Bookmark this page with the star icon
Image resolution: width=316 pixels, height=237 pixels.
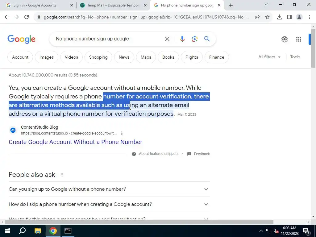pyautogui.click(x=267, y=17)
